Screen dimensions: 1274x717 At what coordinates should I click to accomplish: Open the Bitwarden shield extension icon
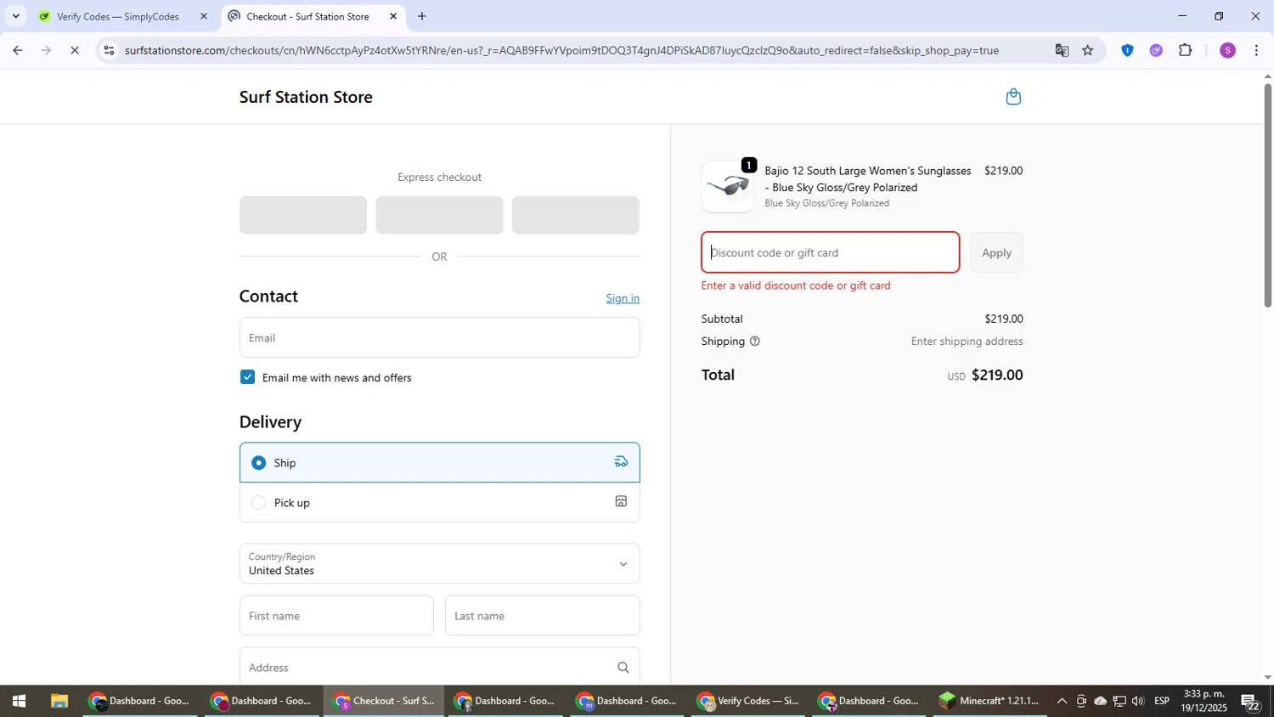(1127, 50)
